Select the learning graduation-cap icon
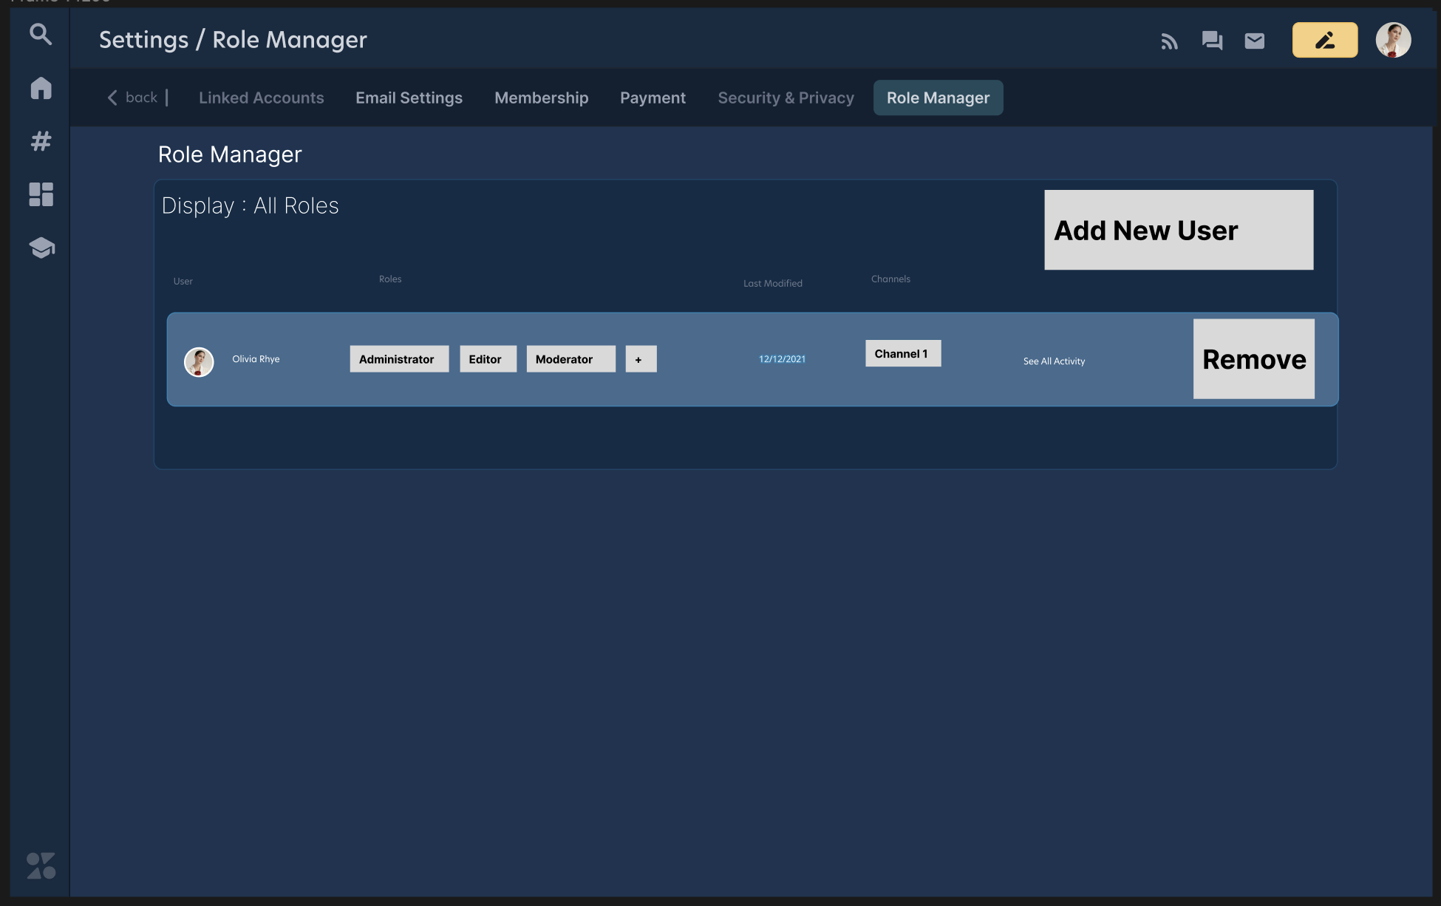 [x=41, y=248]
